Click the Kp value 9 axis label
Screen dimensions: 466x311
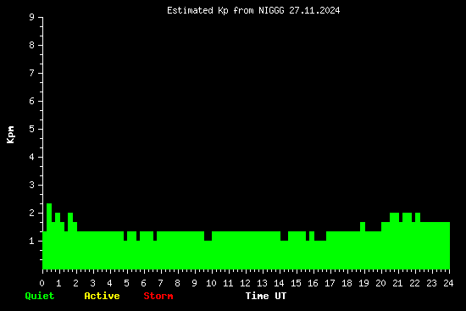[32, 17]
